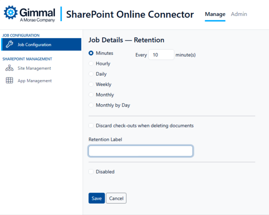Click the SharePoint Online Connector title
Screen dimensions: 269x215
pyautogui.click(x=130, y=14)
